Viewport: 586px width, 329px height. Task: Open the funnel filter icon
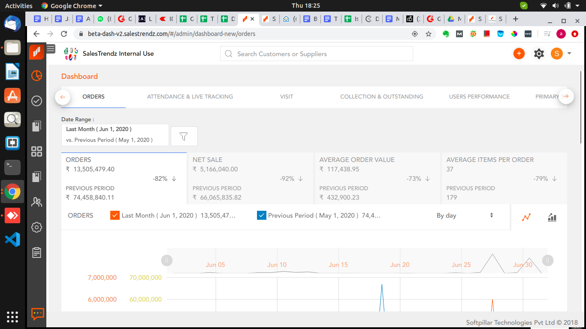coord(184,136)
